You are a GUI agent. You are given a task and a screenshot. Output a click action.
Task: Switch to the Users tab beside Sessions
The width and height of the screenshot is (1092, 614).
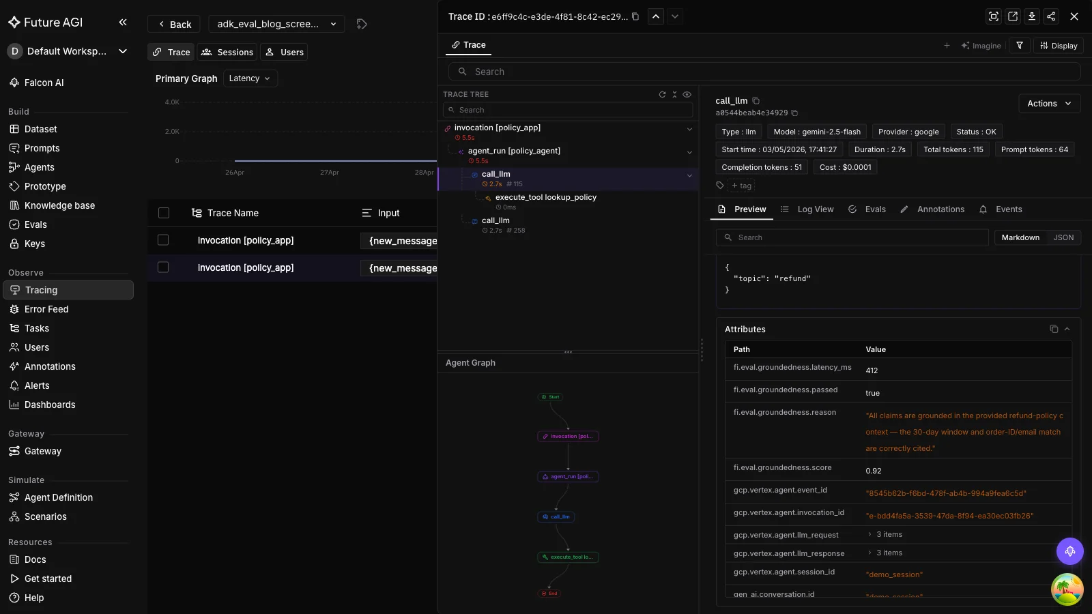(285, 53)
